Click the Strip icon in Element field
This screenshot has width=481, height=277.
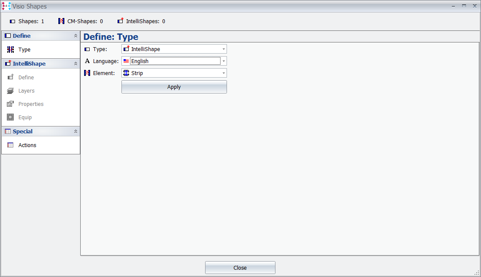(126, 73)
